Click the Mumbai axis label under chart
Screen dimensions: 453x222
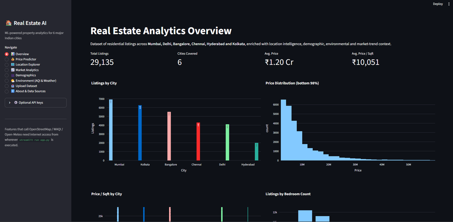click(119, 165)
